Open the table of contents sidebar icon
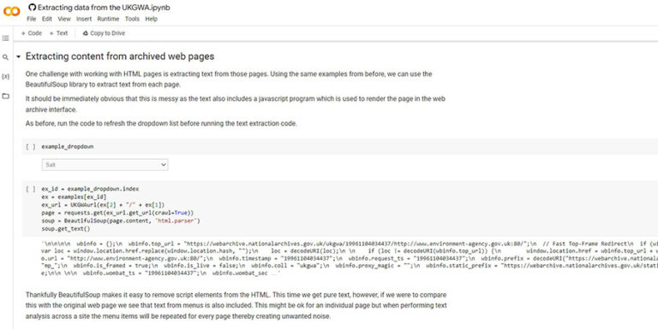 click(x=5, y=38)
